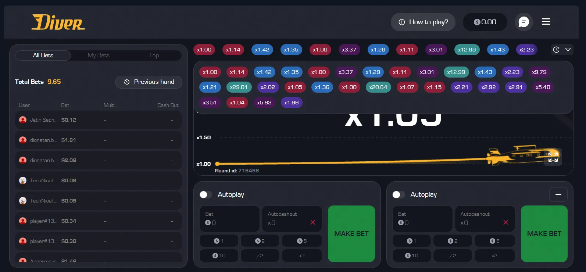
Task: Click the second panel Bet amount field
Action: [422, 219]
